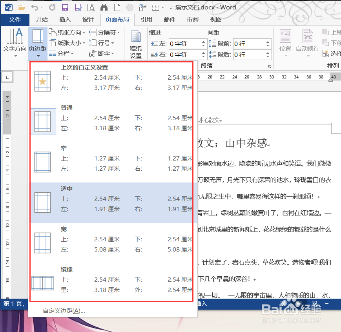The height and width of the screenshot is (332, 341).
Task: Open the quick access toolbar customize arrow
Action: point(171,8)
